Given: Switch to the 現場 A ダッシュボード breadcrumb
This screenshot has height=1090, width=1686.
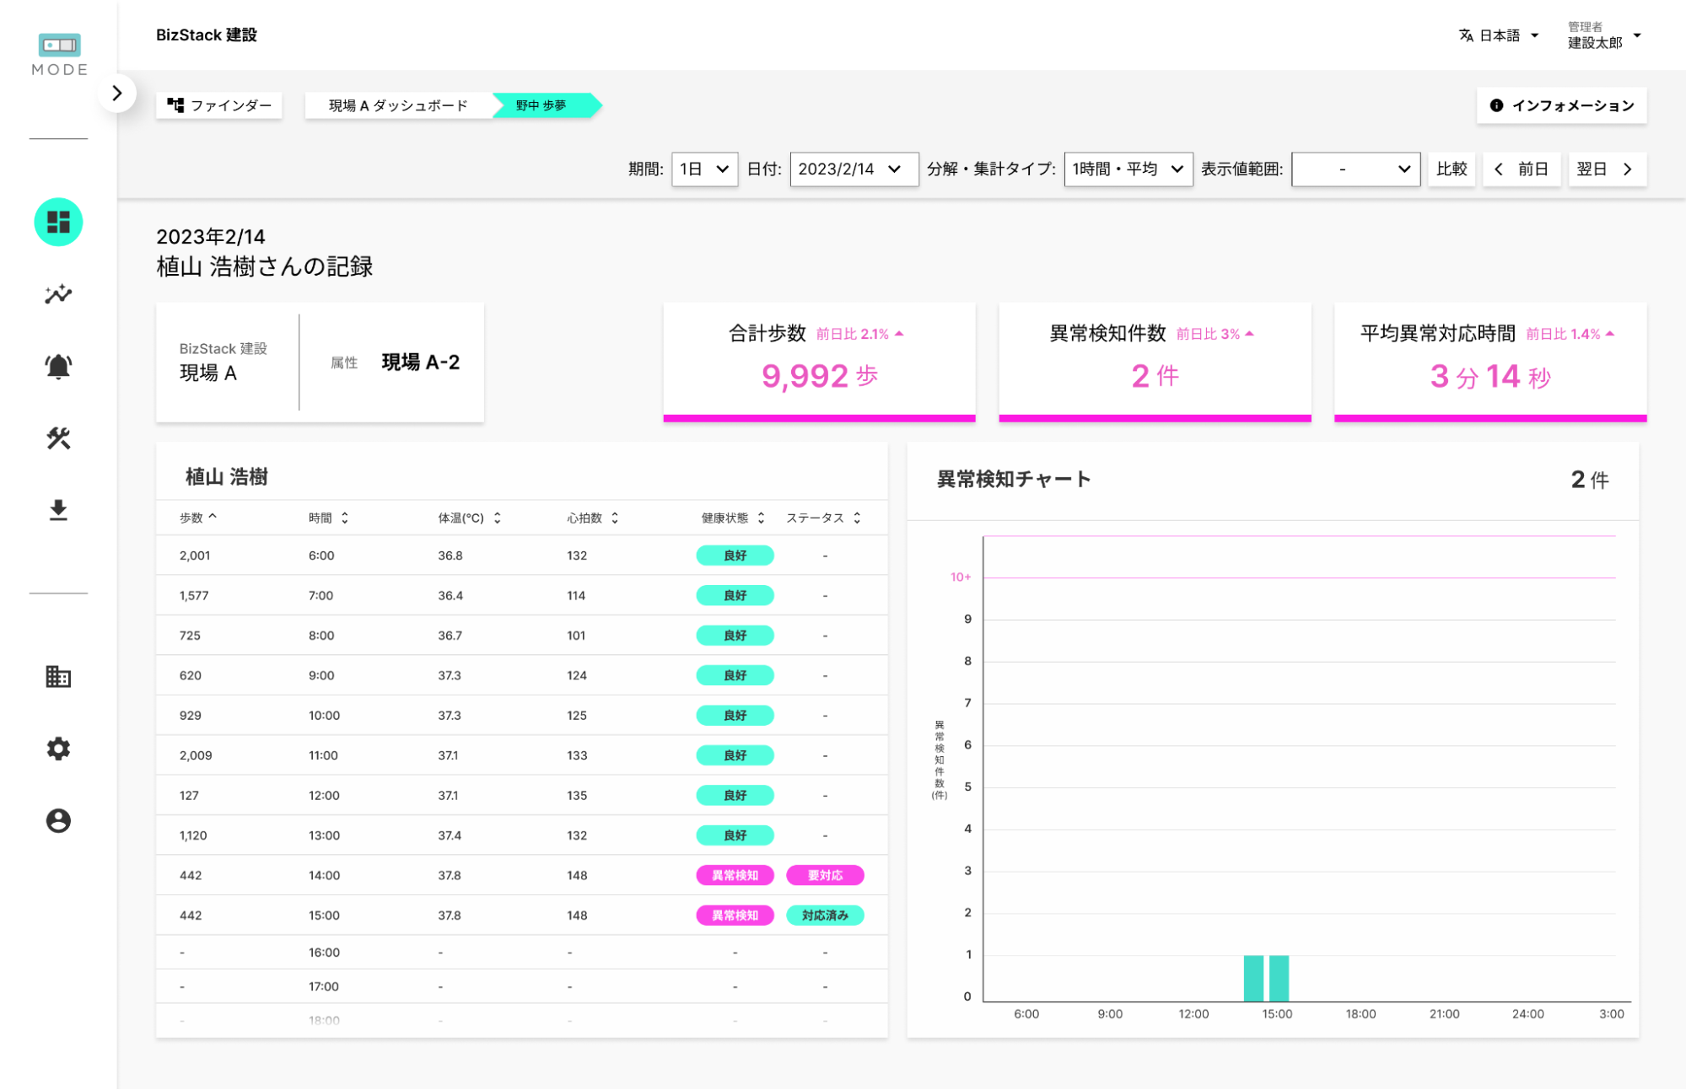Looking at the screenshot, I should click(396, 105).
